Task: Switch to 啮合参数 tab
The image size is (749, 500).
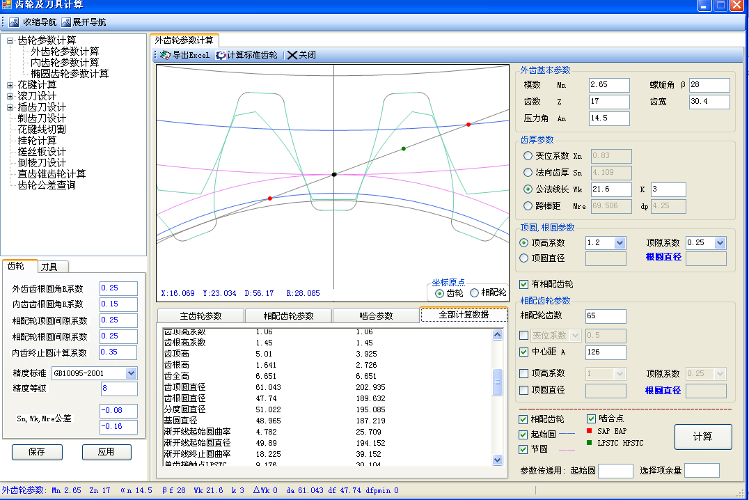Action: [376, 316]
